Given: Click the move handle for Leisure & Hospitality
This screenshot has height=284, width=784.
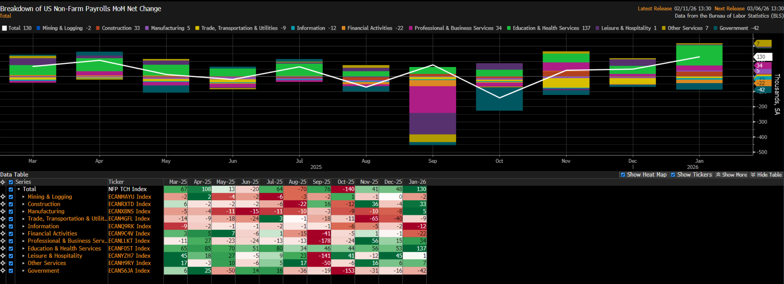Looking at the screenshot, I should click(x=3, y=256).
